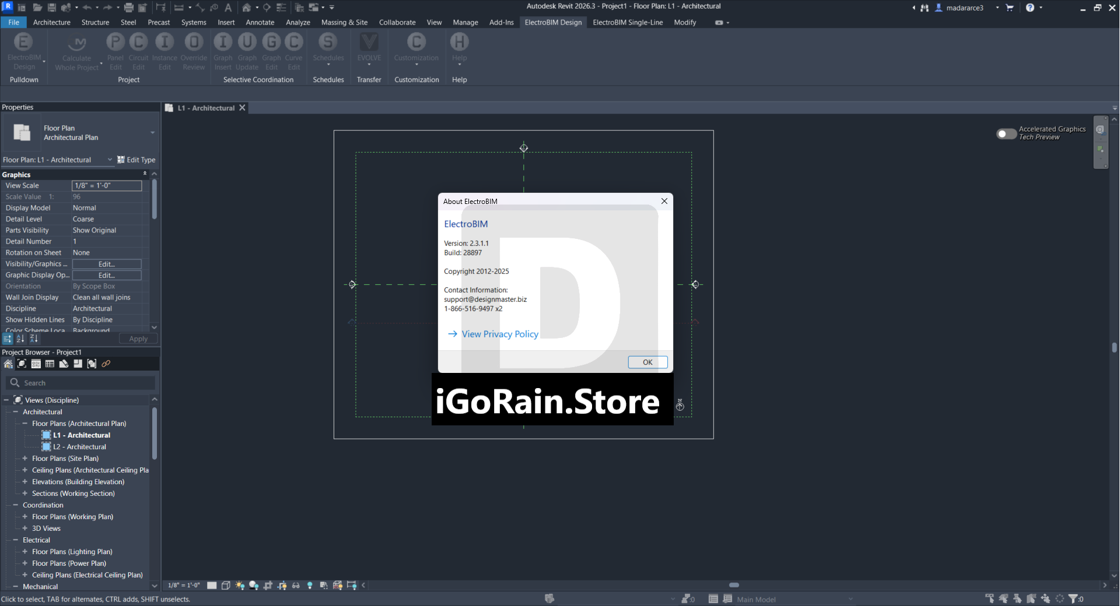Close the About ElectroBIM dialog
The width and height of the screenshot is (1120, 606).
coord(664,201)
